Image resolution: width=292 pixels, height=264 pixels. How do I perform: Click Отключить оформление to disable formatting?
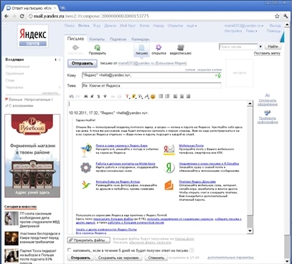(268, 103)
